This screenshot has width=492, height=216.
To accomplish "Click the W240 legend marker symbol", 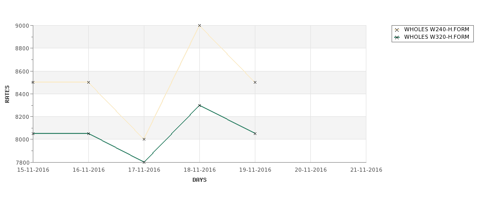I will pyautogui.click(x=397, y=30).
